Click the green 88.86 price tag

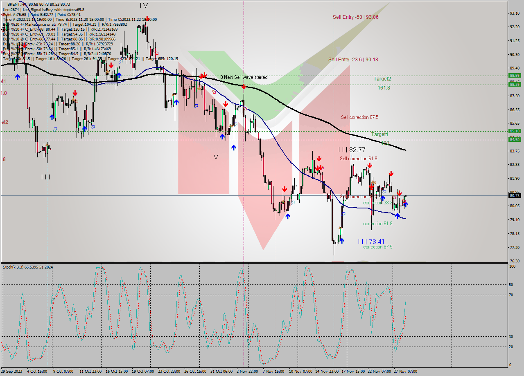514,76
